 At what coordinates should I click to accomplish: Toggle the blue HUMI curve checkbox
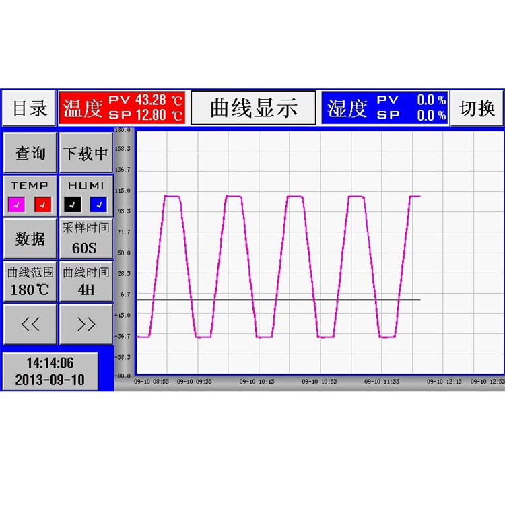tap(99, 203)
